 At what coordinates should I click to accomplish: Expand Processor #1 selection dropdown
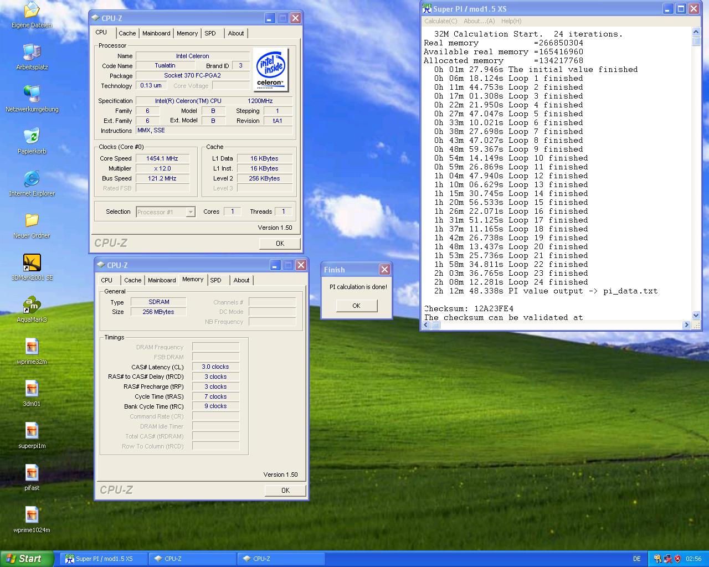[x=190, y=212]
